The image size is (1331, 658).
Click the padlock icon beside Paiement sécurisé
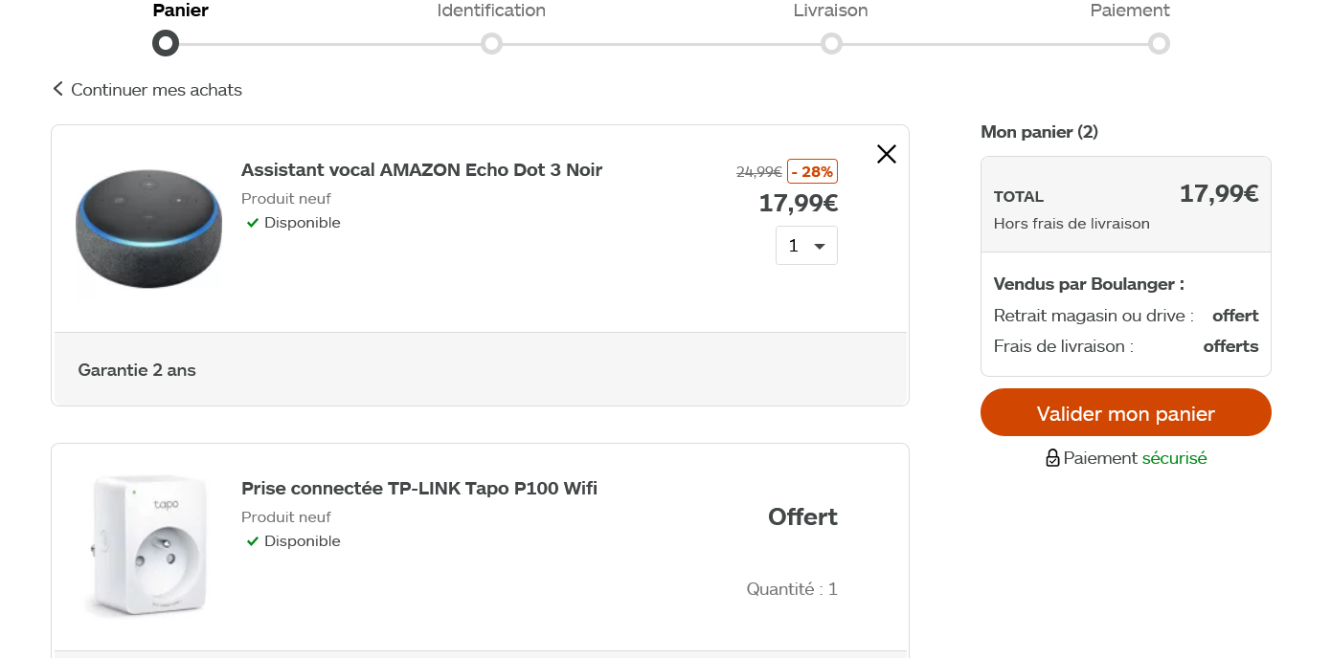(x=1052, y=458)
